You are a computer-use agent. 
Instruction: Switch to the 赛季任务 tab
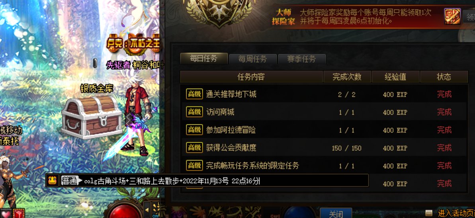[301, 59]
